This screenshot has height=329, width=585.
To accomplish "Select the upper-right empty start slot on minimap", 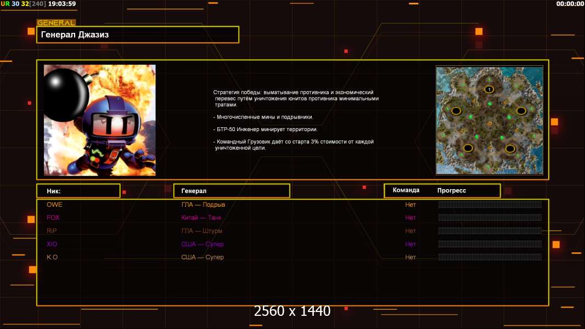I will click(x=521, y=111).
